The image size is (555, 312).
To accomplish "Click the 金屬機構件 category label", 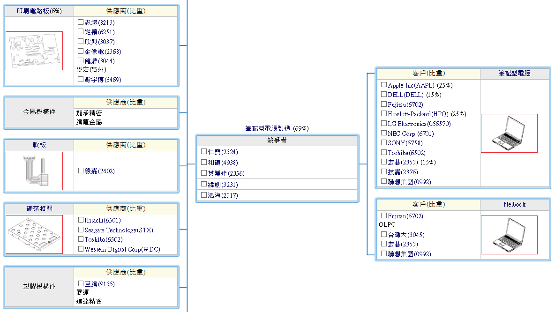I will (x=39, y=111).
